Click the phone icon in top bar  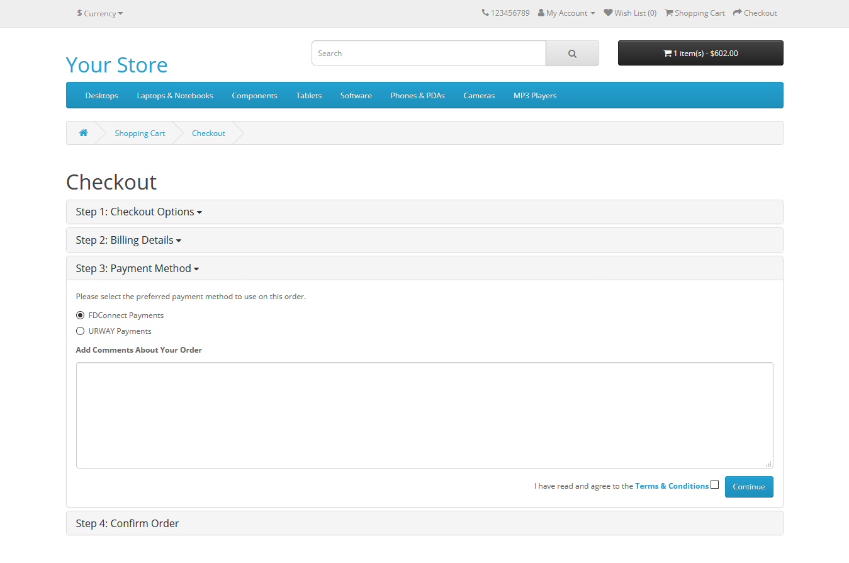485,13
